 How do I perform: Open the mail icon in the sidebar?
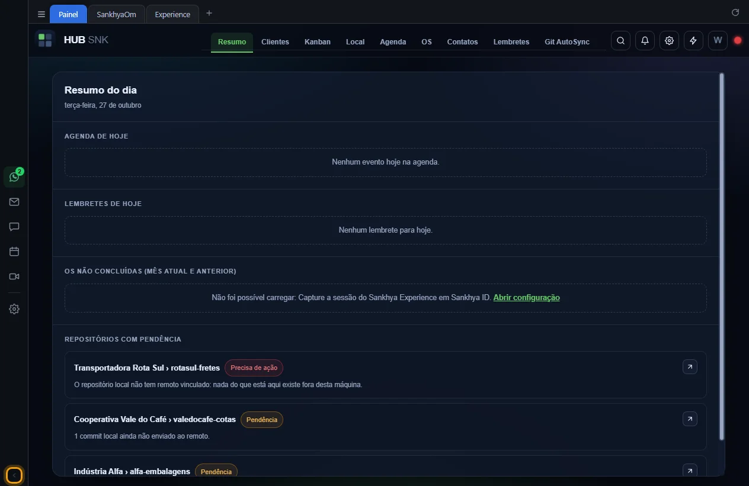click(14, 202)
